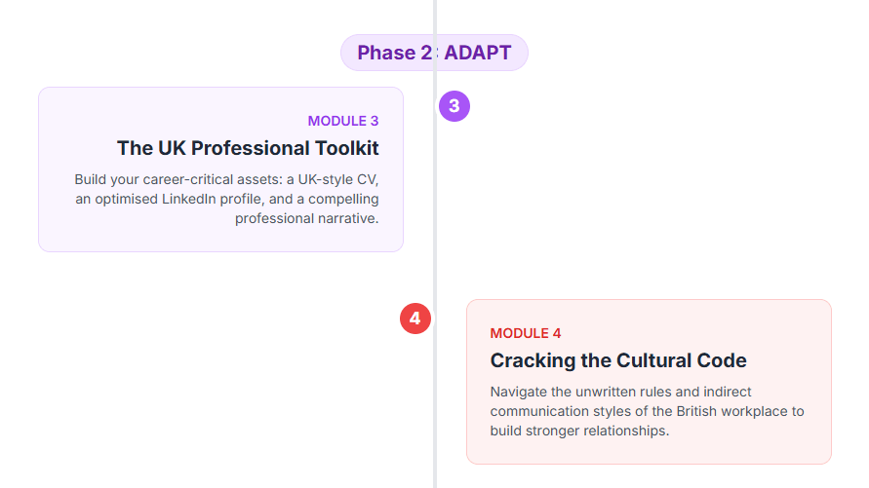Screen dimensions: 869x488
Task: Click the 'professional narrative' text in Module 3
Action: pos(306,218)
